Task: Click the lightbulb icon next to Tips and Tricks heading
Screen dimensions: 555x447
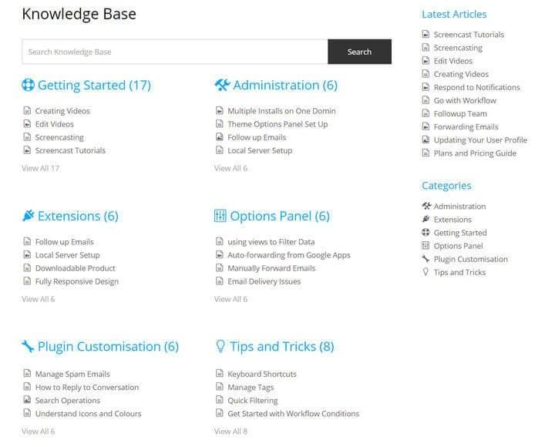Action: click(x=220, y=347)
